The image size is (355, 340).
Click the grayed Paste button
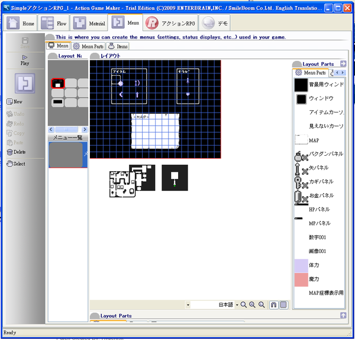pyautogui.click(x=15, y=143)
